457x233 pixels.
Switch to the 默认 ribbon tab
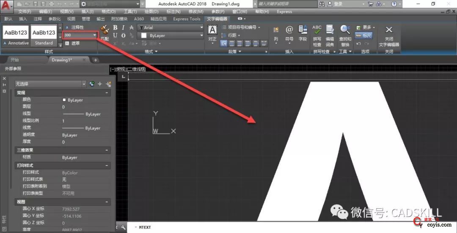pos(8,19)
